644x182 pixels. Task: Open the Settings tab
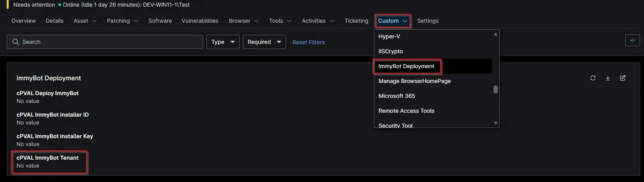(x=428, y=21)
